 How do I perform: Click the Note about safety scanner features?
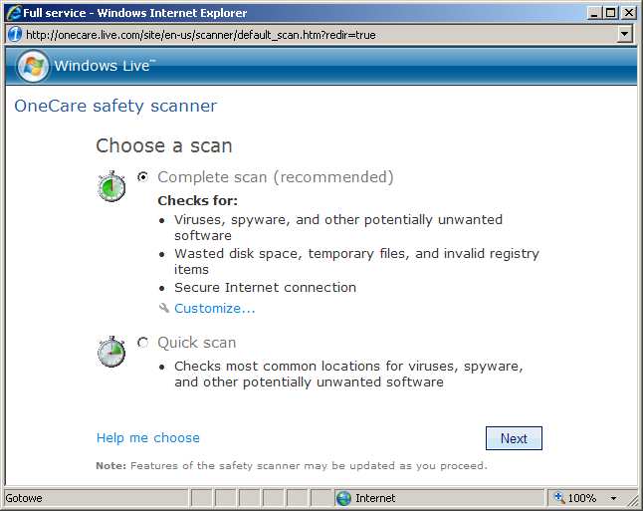click(292, 466)
